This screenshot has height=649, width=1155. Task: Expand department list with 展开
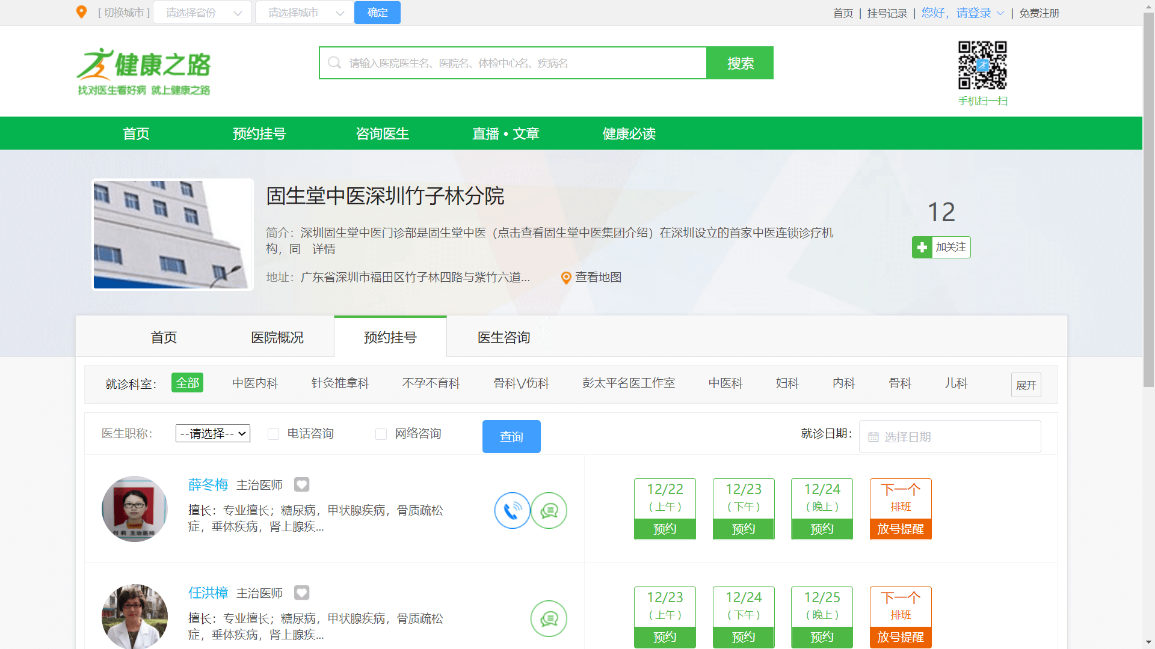tap(1026, 385)
